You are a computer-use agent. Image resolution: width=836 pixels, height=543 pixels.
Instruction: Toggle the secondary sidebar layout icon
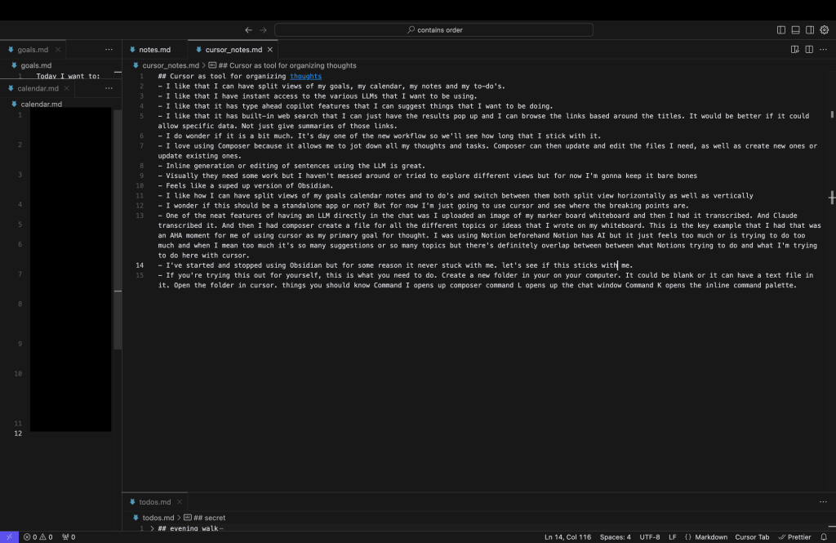(x=810, y=30)
